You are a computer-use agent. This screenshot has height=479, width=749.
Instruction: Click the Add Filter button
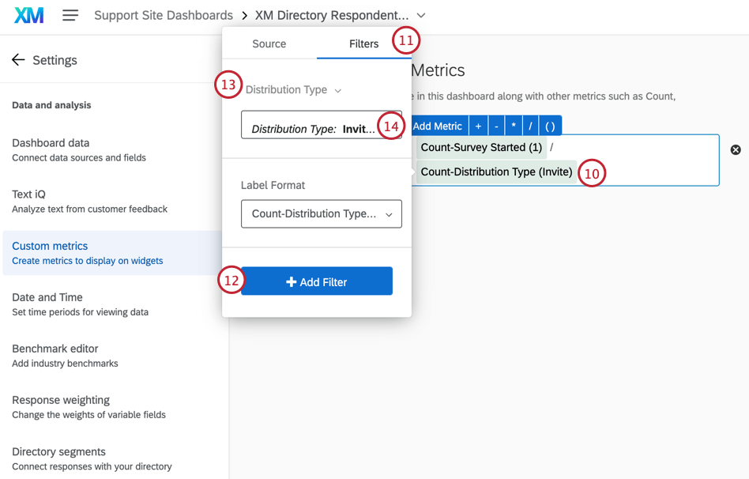316,281
